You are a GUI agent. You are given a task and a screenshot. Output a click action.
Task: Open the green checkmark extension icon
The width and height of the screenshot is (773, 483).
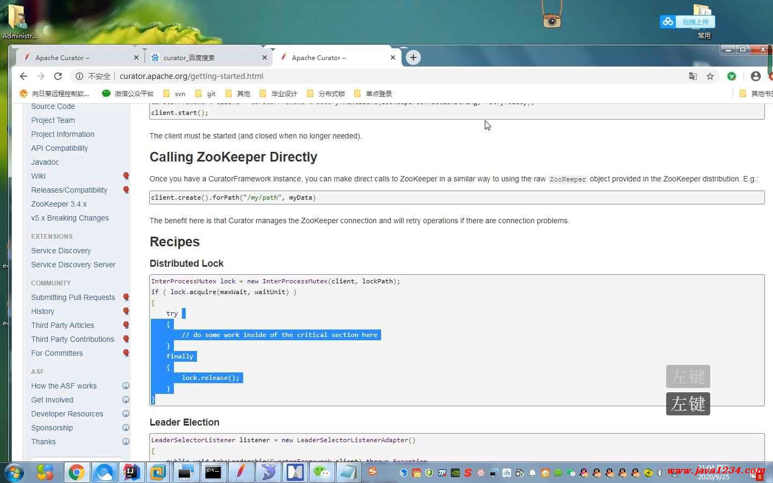click(732, 76)
